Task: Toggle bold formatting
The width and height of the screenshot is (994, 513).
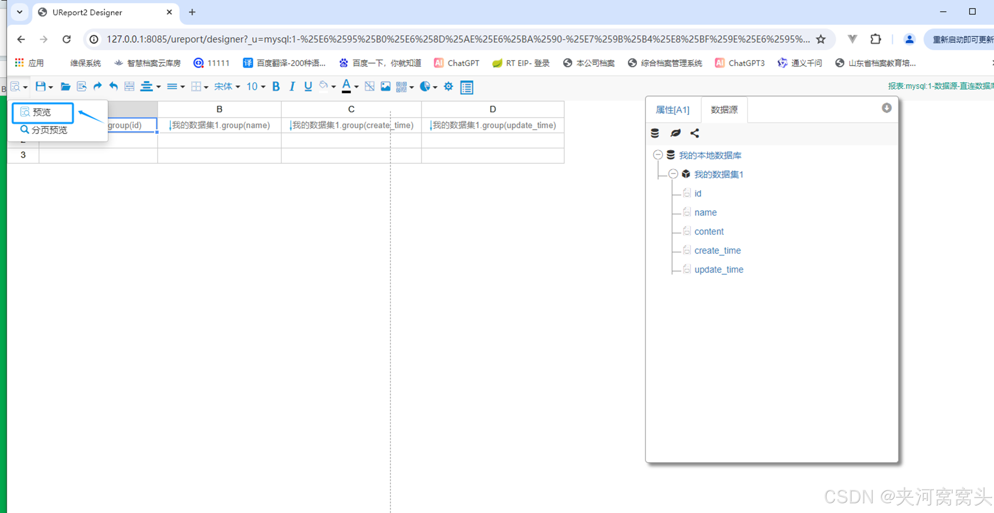Action: tap(276, 86)
